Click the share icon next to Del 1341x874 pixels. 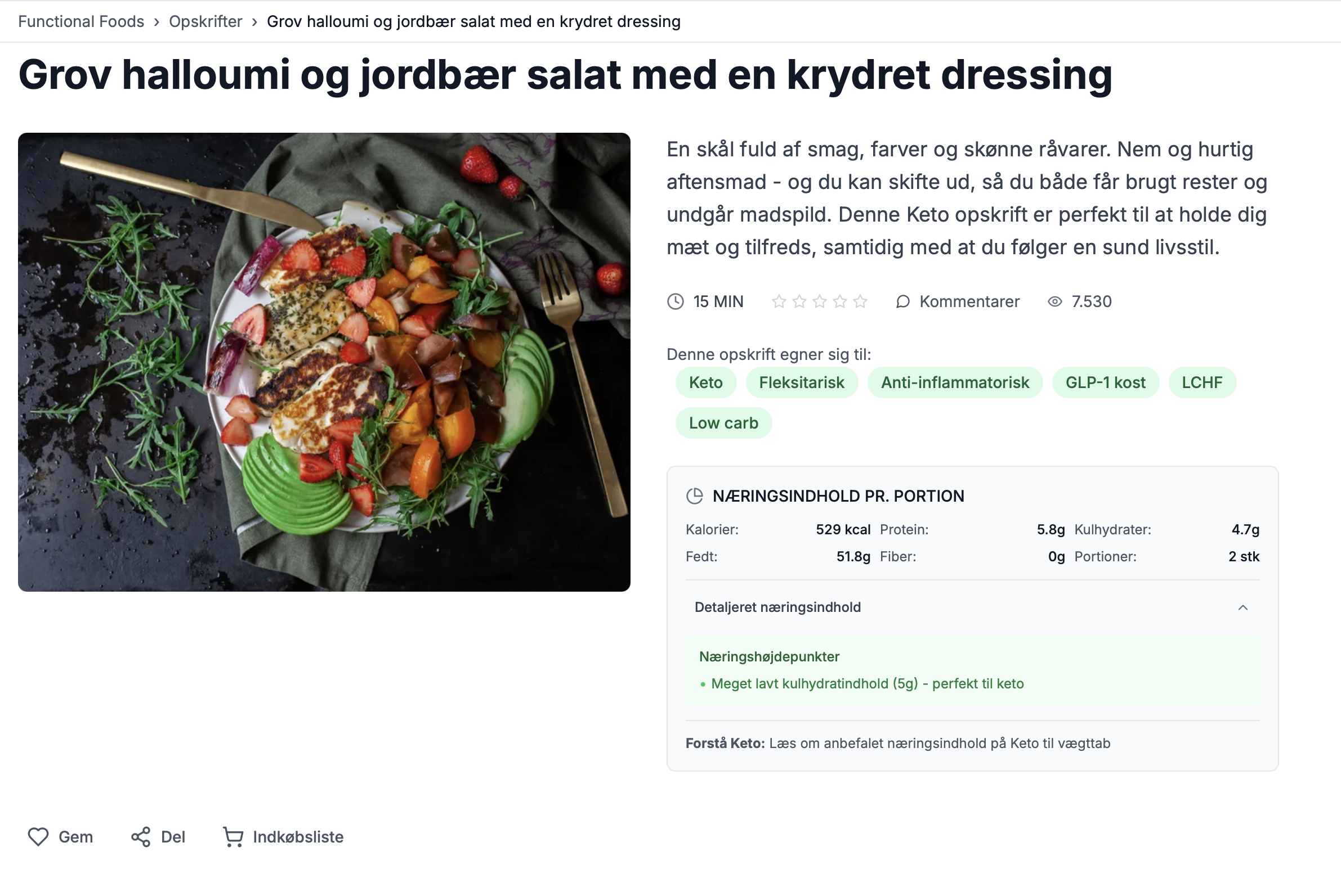click(141, 837)
